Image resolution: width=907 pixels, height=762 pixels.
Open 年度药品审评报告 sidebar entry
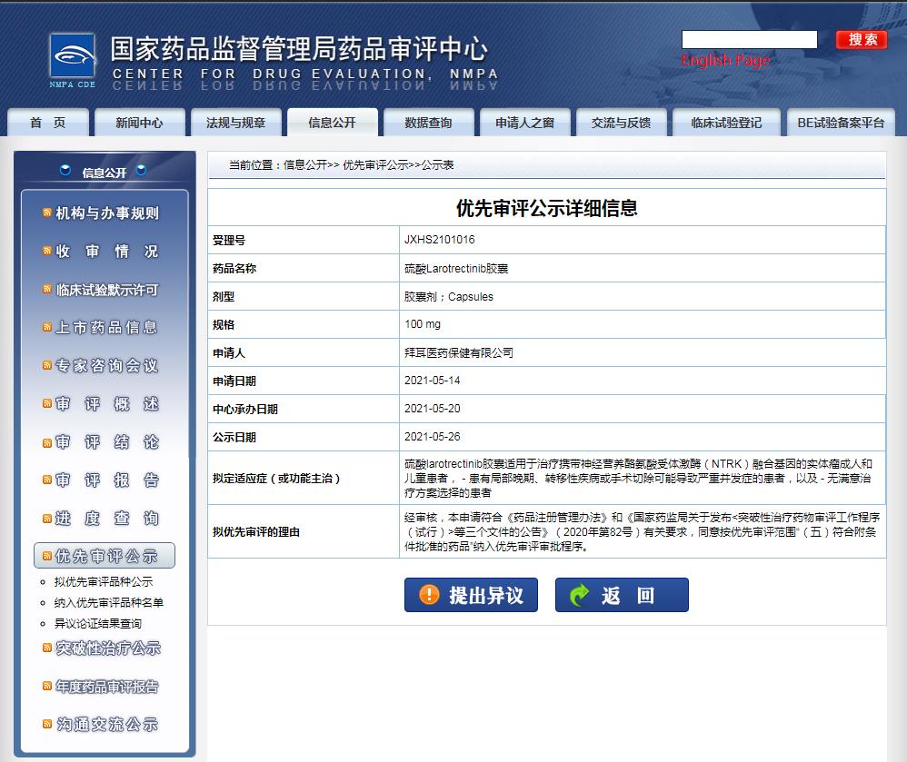[107, 687]
